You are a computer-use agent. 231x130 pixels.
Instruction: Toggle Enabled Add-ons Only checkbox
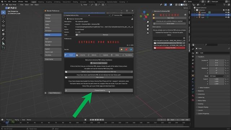pos(64,15)
